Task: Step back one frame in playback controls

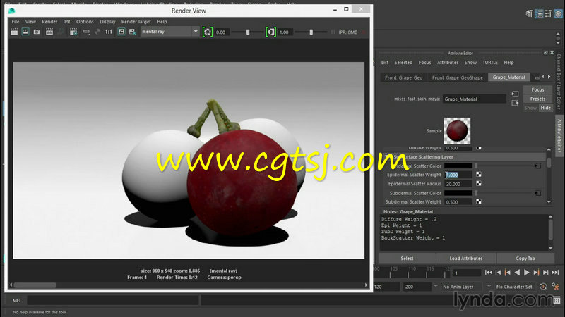Action: (x=498, y=273)
